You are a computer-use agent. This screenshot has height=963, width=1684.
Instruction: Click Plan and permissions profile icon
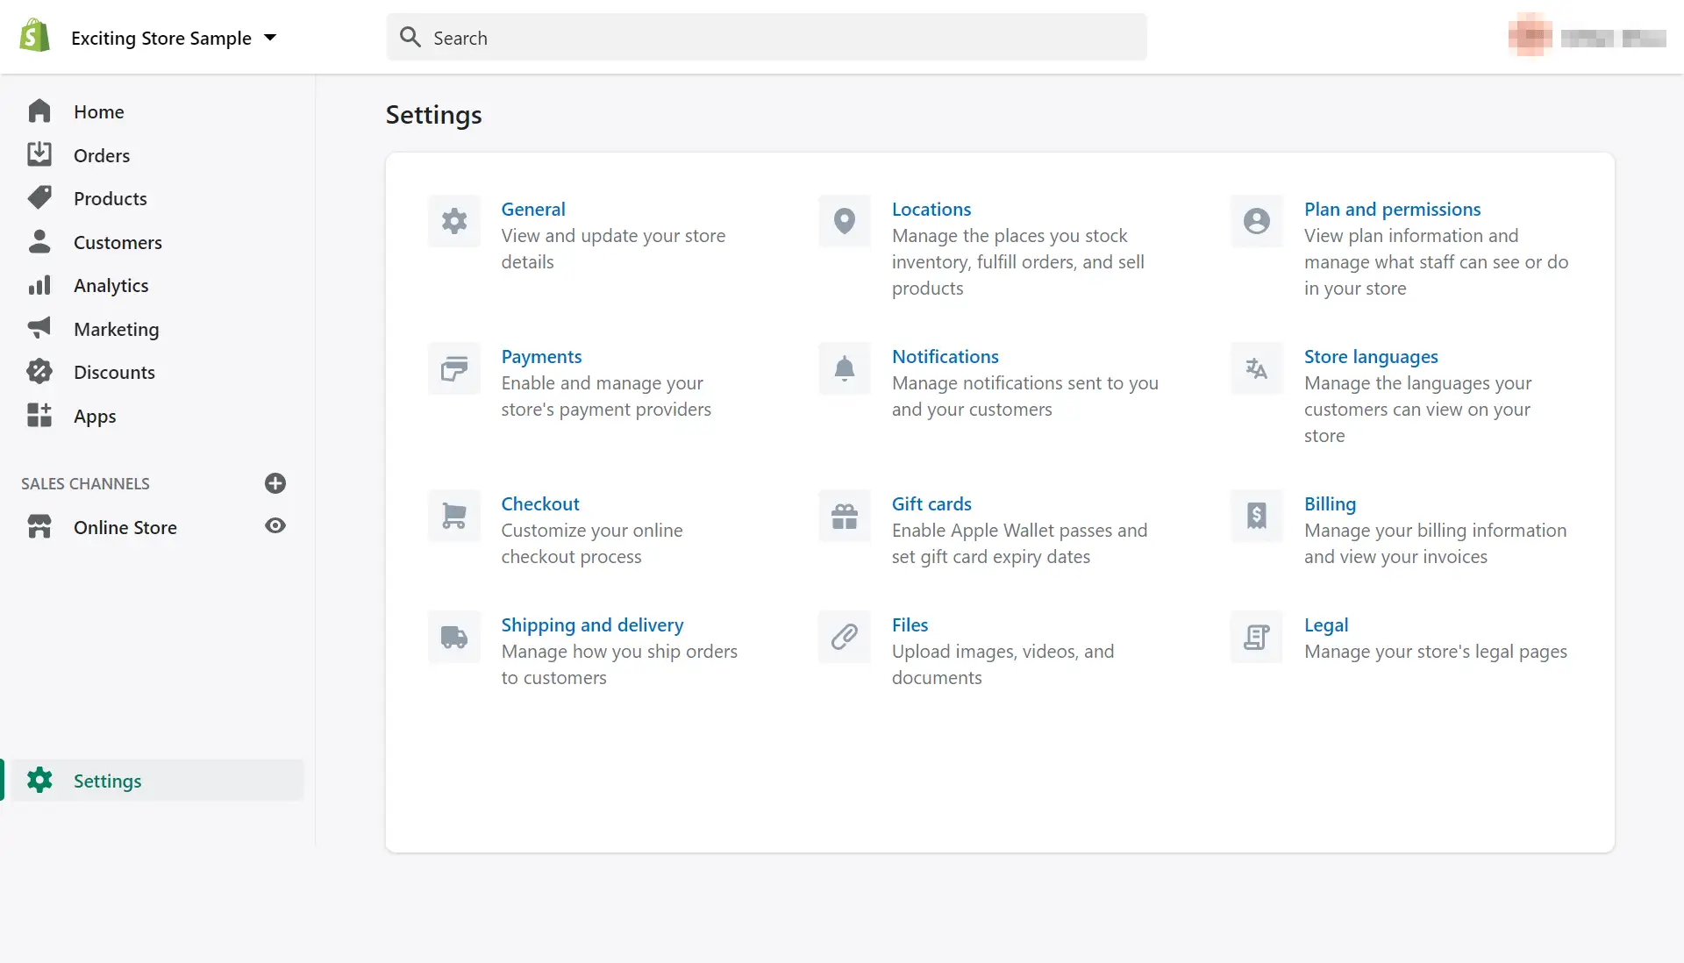tap(1256, 221)
